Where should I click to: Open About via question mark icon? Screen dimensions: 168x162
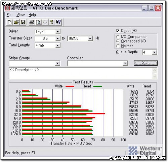click(x=52, y=22)
